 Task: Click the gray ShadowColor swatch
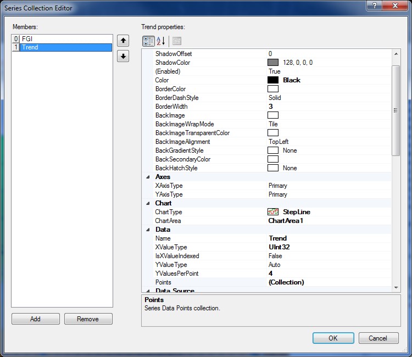pos(273,63)
